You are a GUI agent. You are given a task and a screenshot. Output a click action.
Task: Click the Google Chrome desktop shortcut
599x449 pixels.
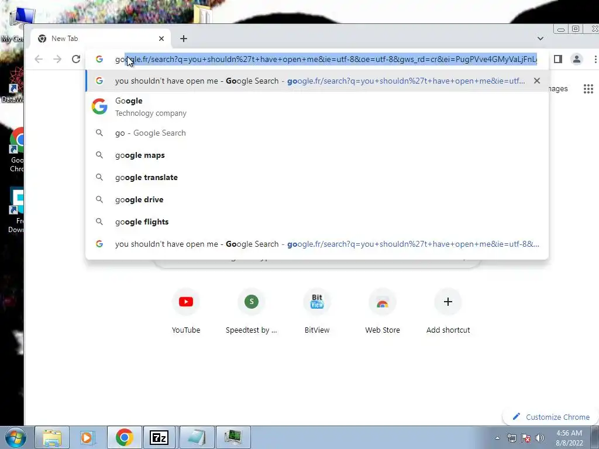(17, 150)
